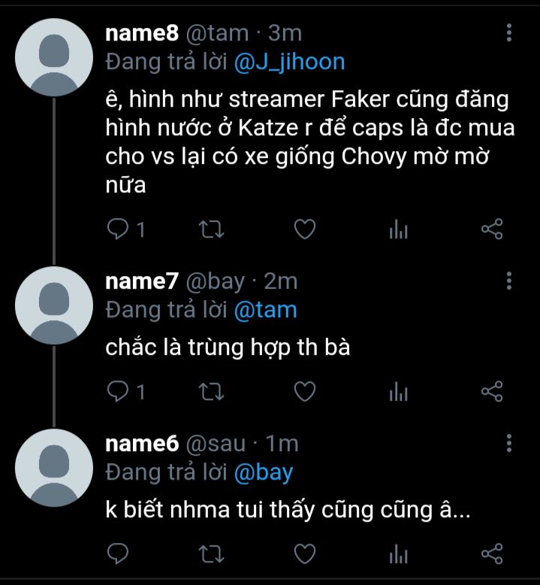View analytics for name8's tweet
Screen dimensions: 540x585
(x=397, y=229)
